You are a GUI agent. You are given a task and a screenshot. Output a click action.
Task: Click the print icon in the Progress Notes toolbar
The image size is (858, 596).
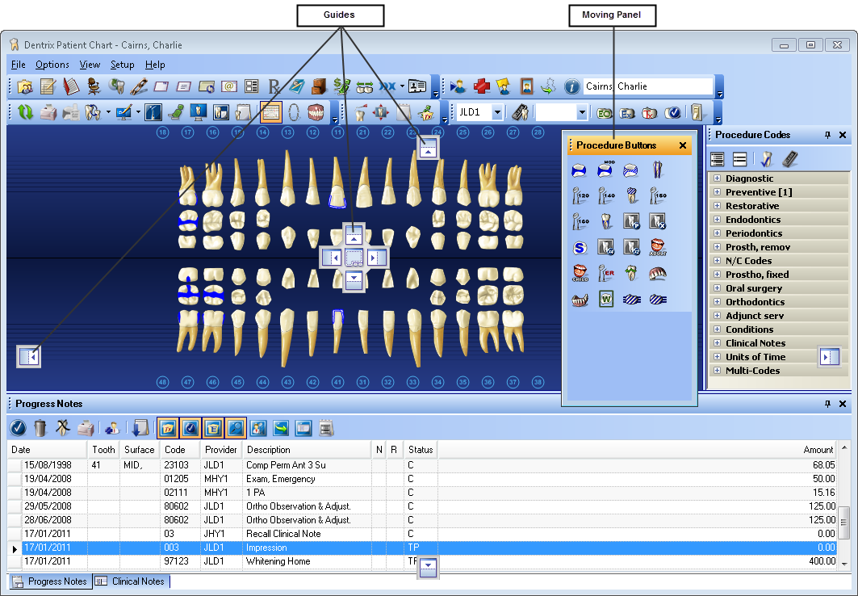pos(84,428)
